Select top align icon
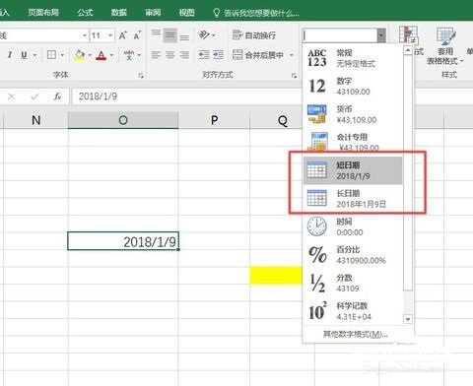Viewport: 473px width, 386px height. pyautogui.click(x=156, y=32)
